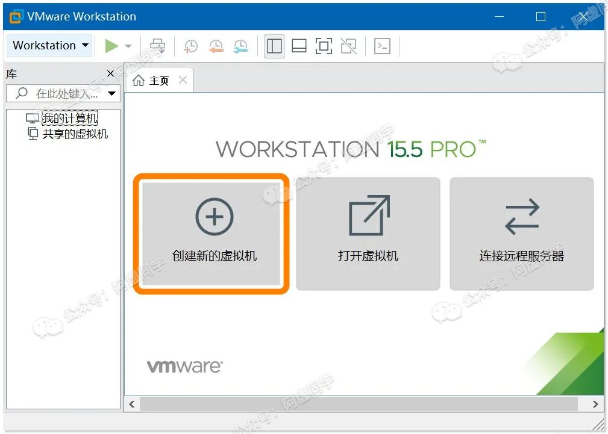Viewport: 608px width, 434px height.
Task: Click 创建新的虚拟机 button
Action: pos(212,234)
